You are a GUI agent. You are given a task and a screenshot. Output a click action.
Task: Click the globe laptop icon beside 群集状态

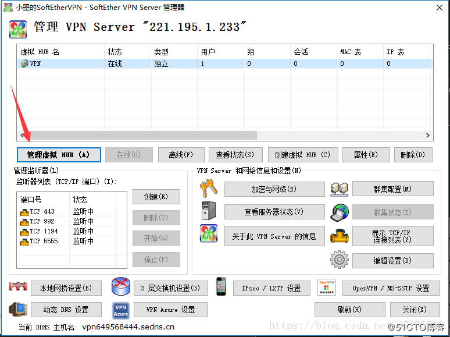pos(340,212)
